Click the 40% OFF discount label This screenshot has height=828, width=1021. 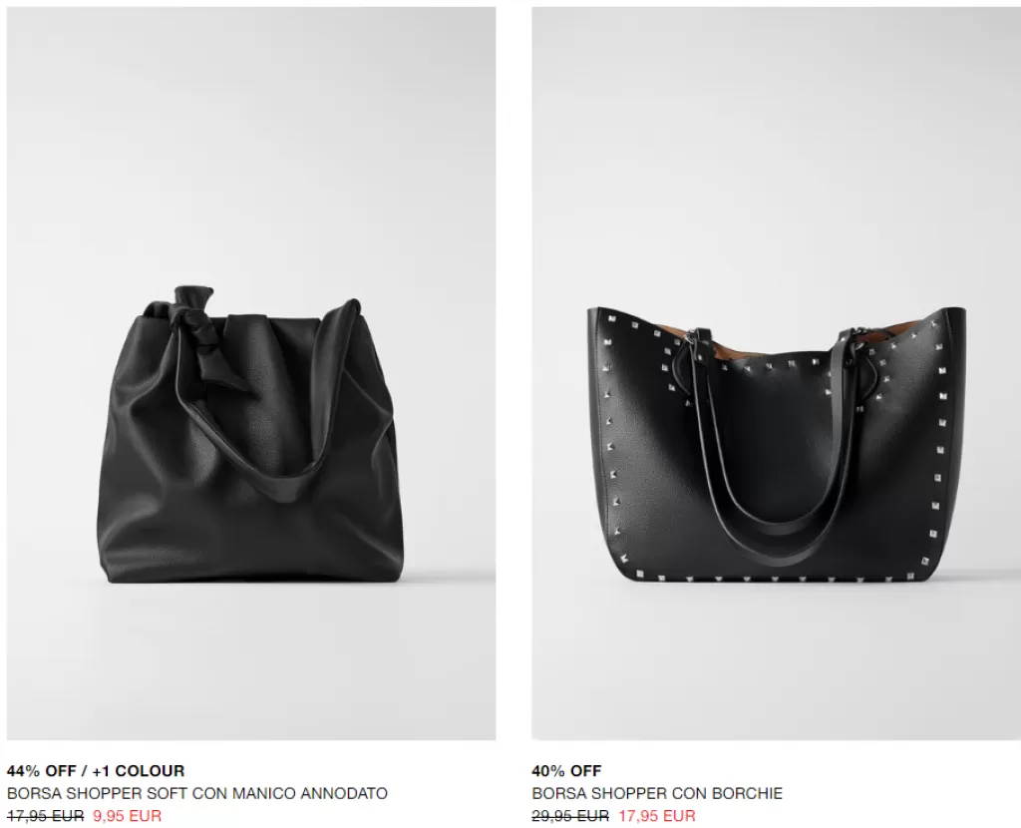coord(566,771)
